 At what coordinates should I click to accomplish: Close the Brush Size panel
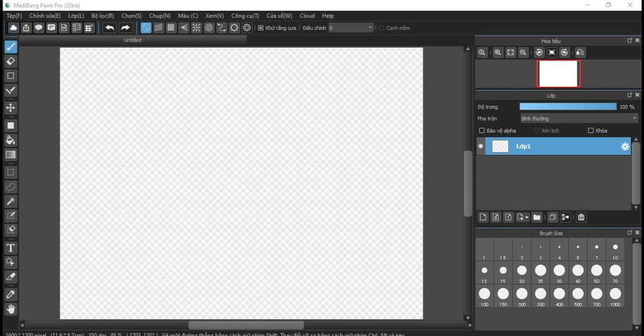pyautogui.click(x=637, y=232)
